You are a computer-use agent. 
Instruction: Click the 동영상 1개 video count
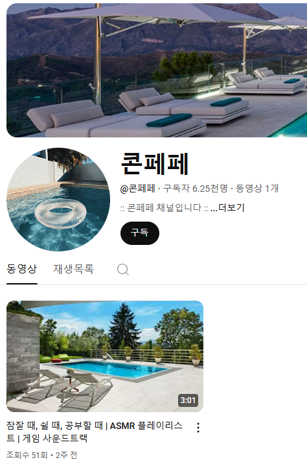(257, 189)
